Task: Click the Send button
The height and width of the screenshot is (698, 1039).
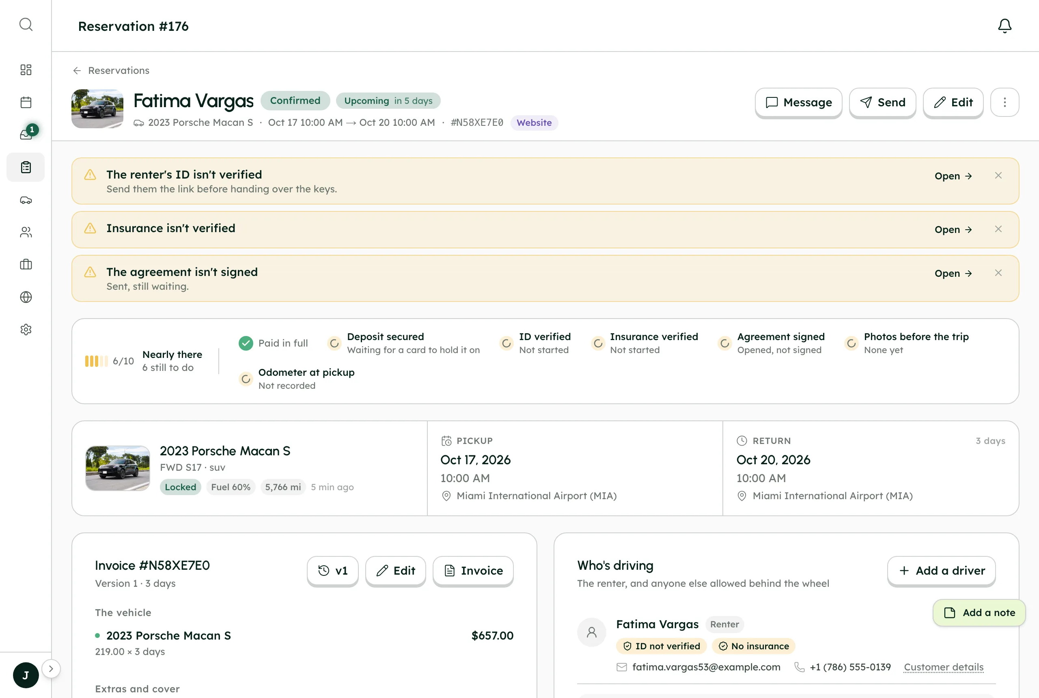Action: click(882, 102)
